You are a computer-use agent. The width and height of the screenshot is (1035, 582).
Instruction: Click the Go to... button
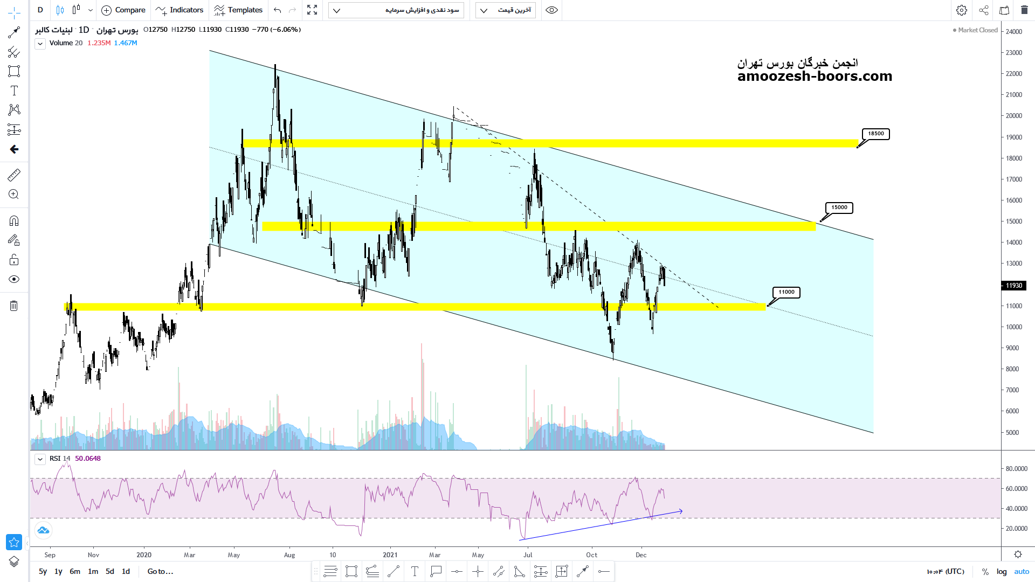[x=160, y=571]
